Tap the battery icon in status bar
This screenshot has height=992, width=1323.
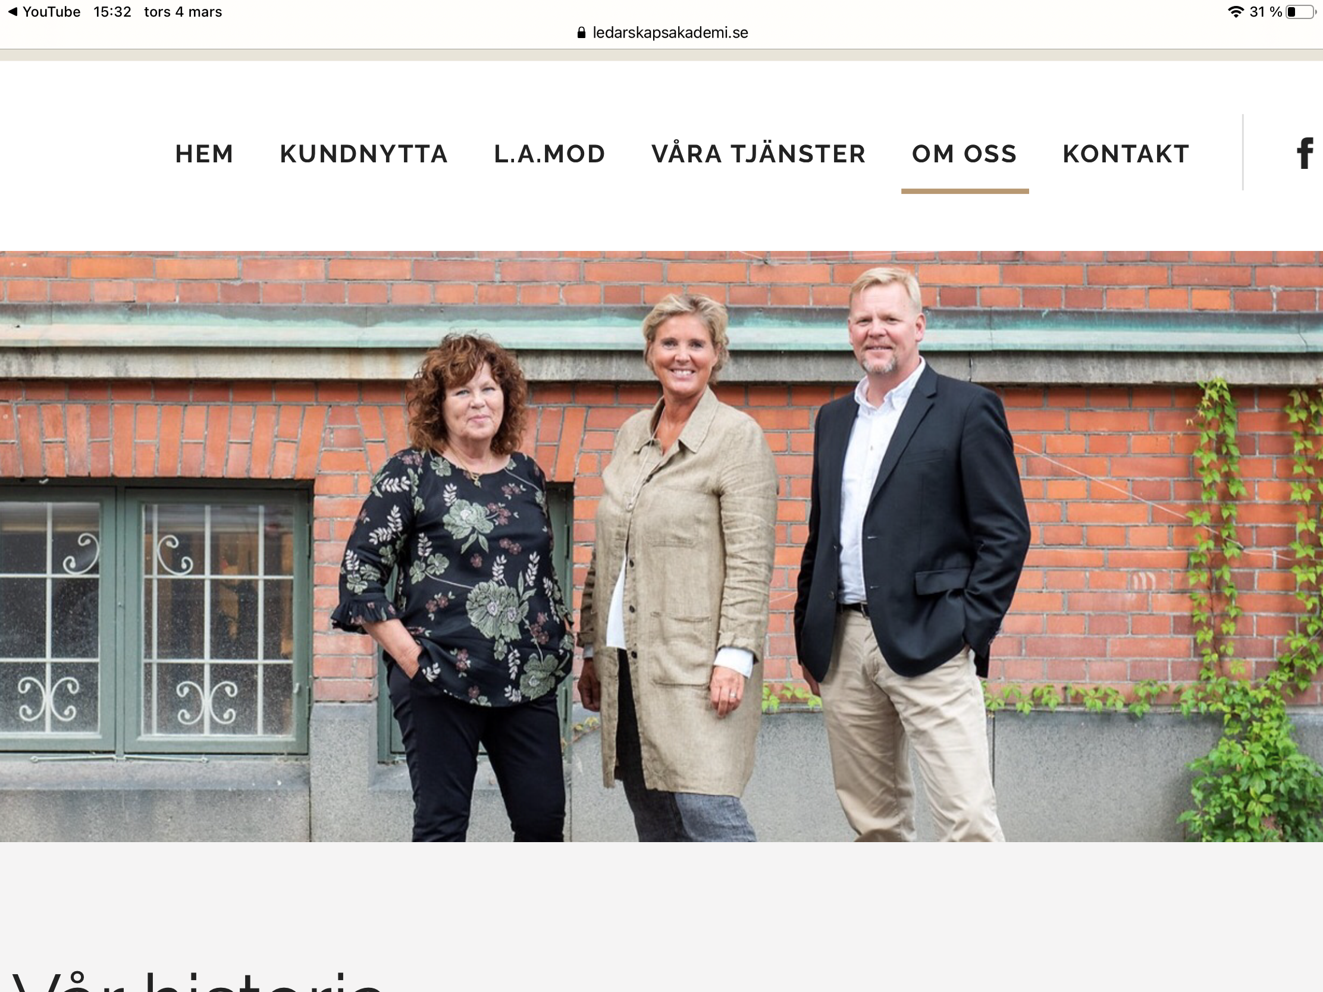tap(1302, 12)
